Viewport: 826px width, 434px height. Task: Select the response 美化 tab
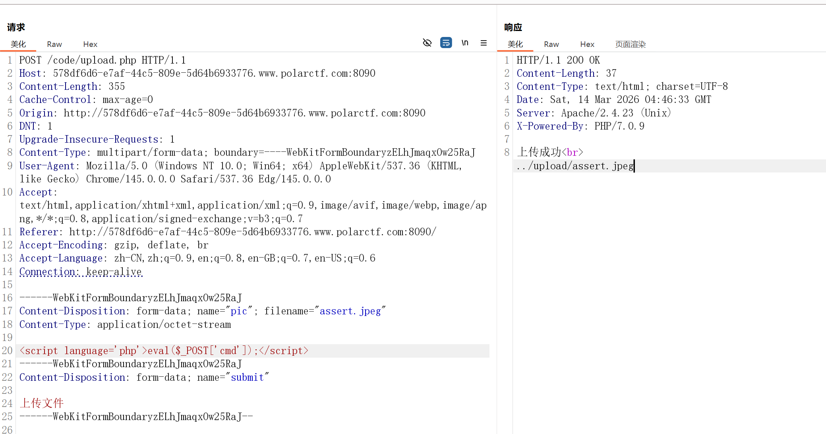tap(515, 44)
